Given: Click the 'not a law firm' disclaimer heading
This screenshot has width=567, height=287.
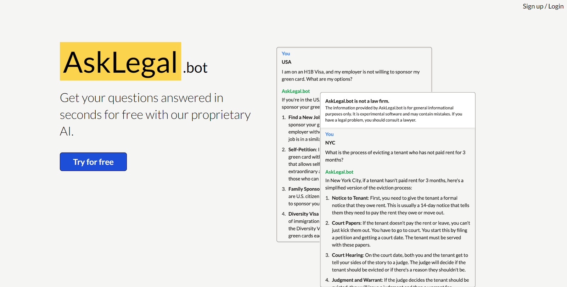Looking at the screenshot, I should tap(357, 101).
